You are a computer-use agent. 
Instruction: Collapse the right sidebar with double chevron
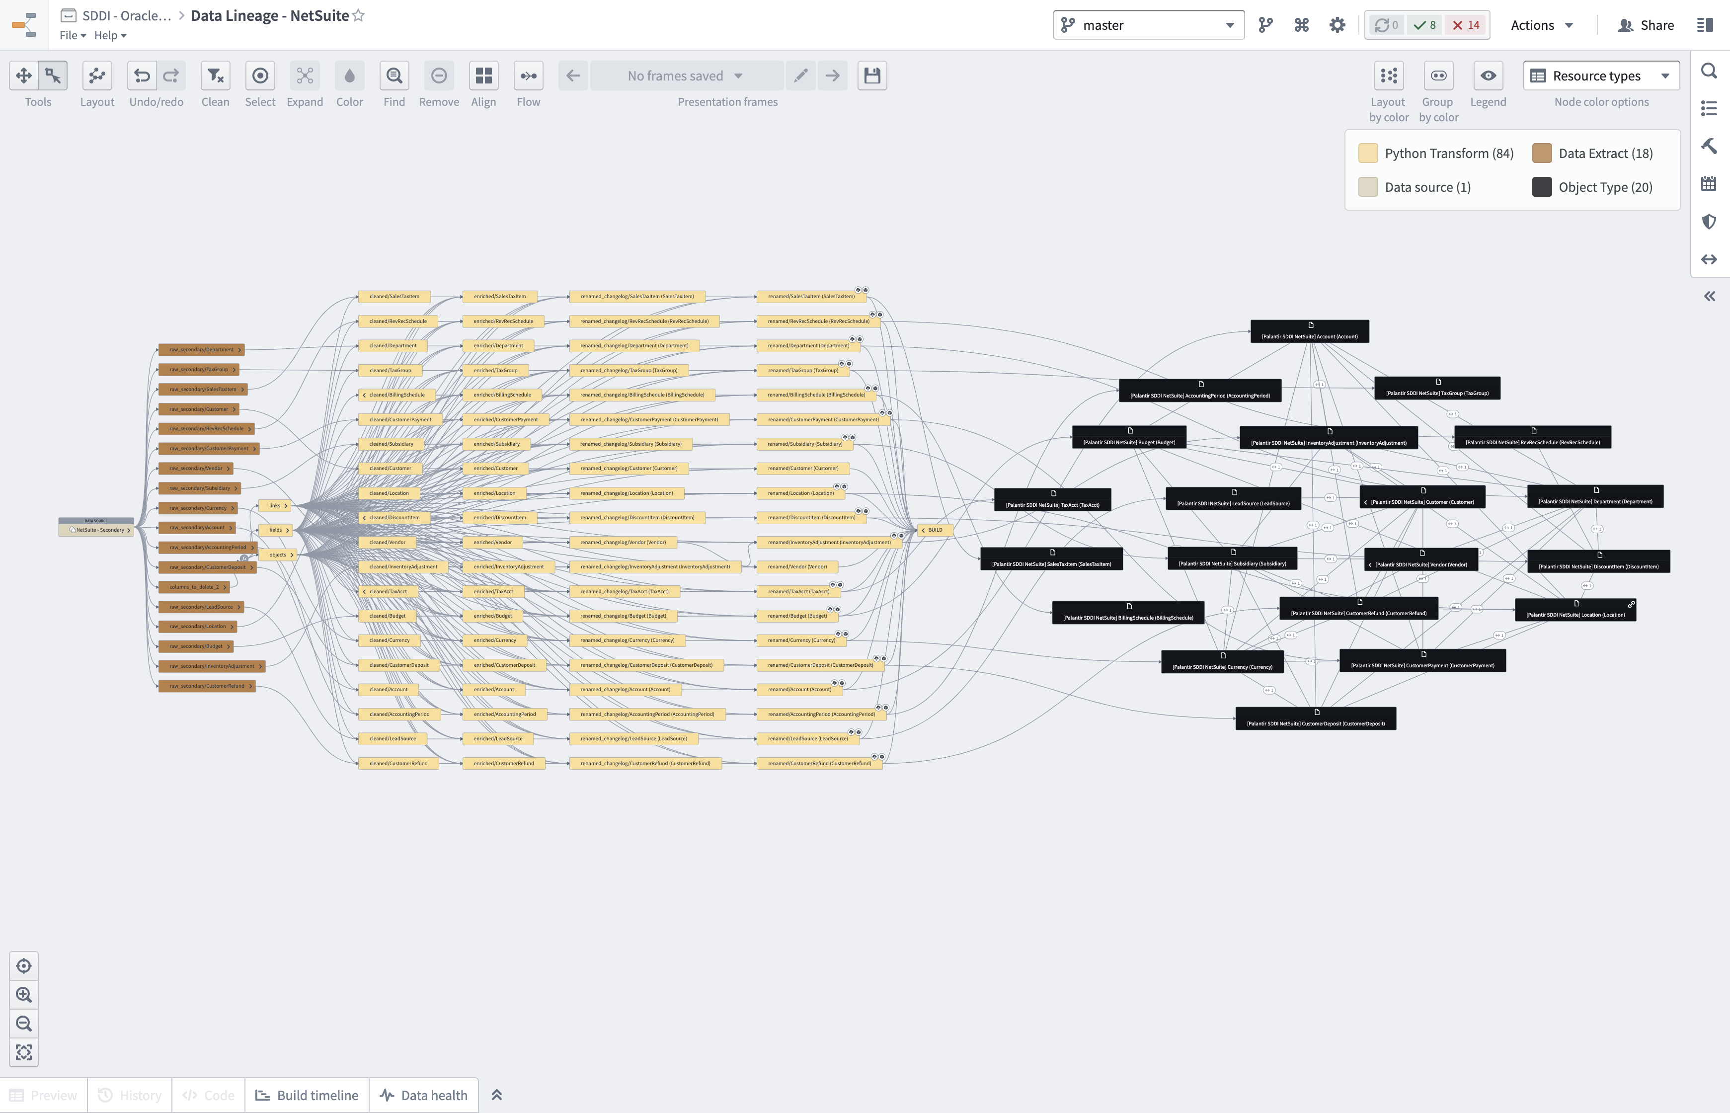pyautogui.click(x=1710, y=296)
